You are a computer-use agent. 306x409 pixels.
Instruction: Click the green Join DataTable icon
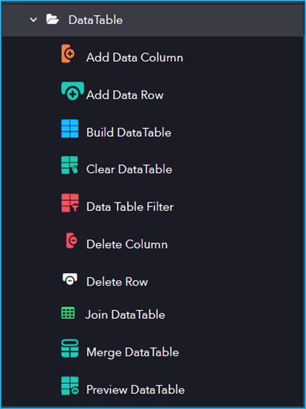pos(68,313)
